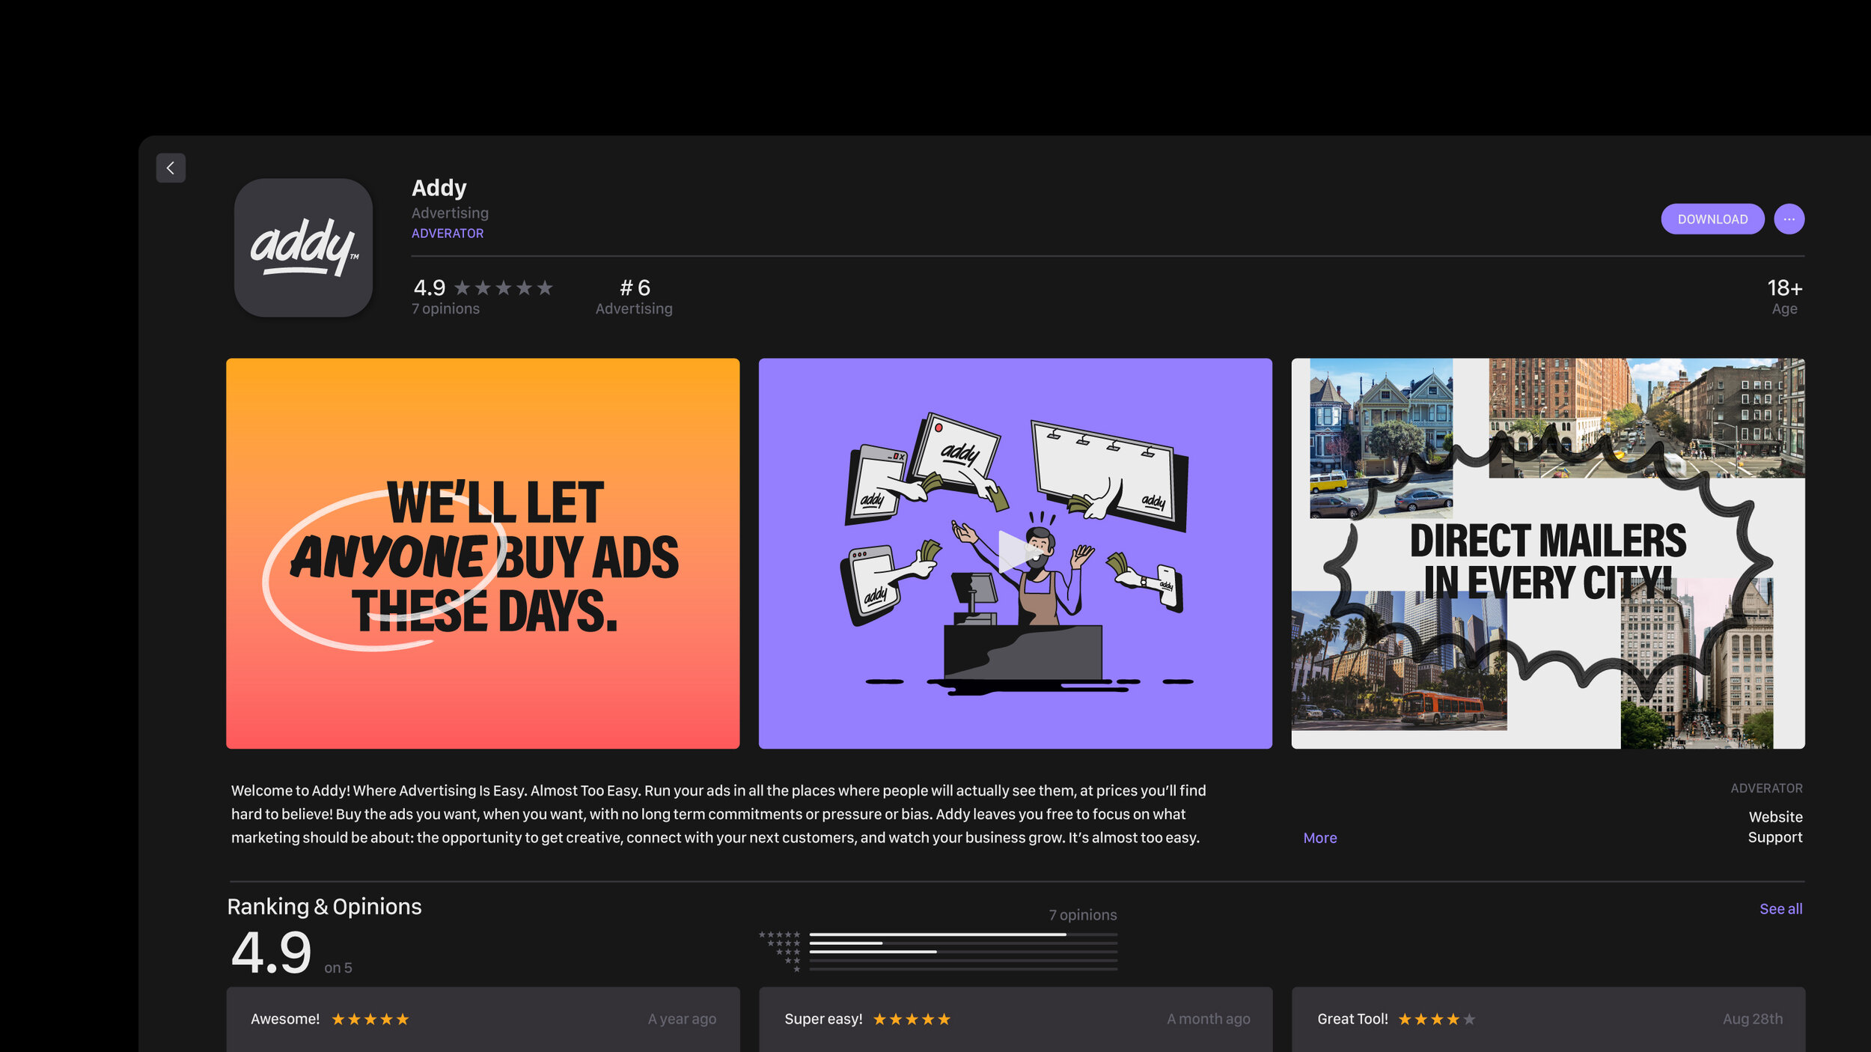Click the #6 Advertising ranking

pos(634,297)
